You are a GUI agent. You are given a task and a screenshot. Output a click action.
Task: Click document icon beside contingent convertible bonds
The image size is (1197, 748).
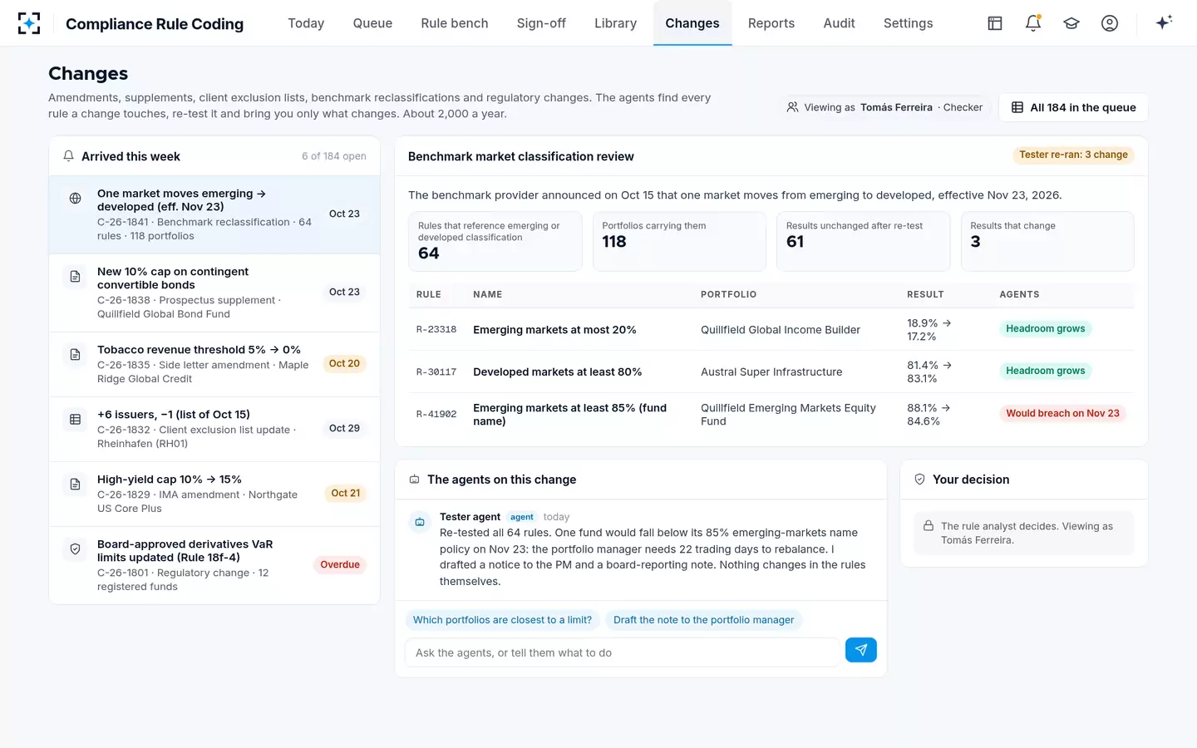tap(75, 277)
